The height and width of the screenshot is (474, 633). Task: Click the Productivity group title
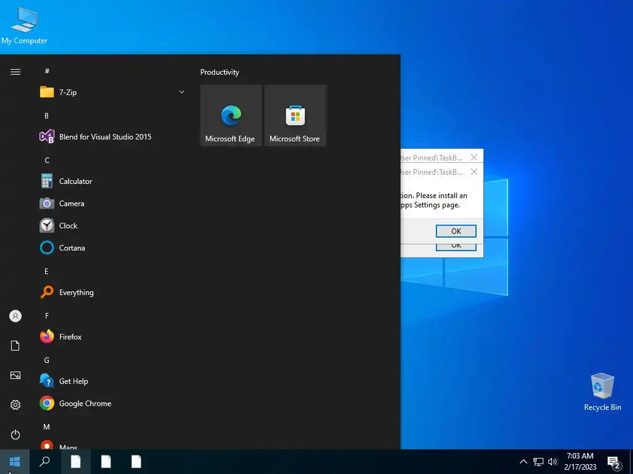click(219, 72)
